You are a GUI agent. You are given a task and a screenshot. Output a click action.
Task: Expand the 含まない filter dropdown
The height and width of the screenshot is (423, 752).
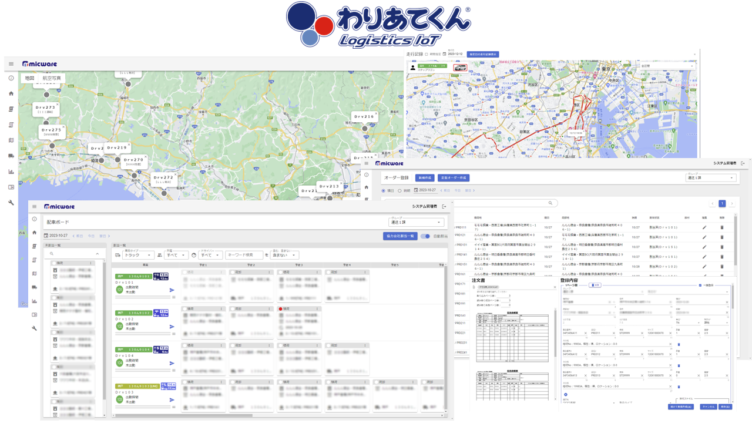[285, 255]
